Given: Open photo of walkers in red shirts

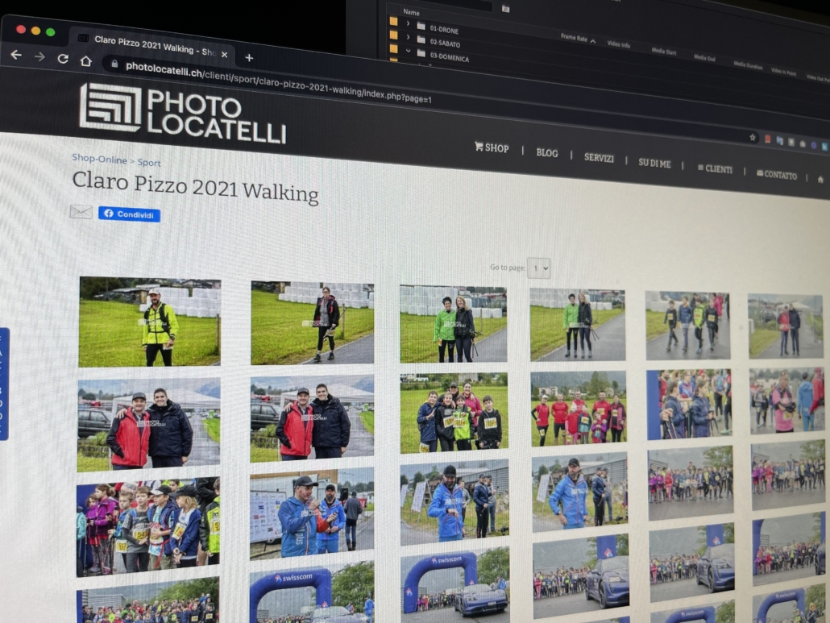Looking at the screenshot, I should (x=579, y=409).
